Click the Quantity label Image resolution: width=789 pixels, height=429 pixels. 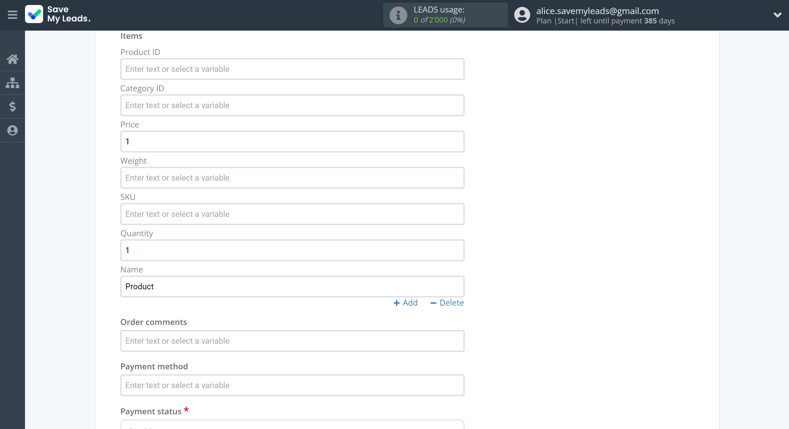137,233
